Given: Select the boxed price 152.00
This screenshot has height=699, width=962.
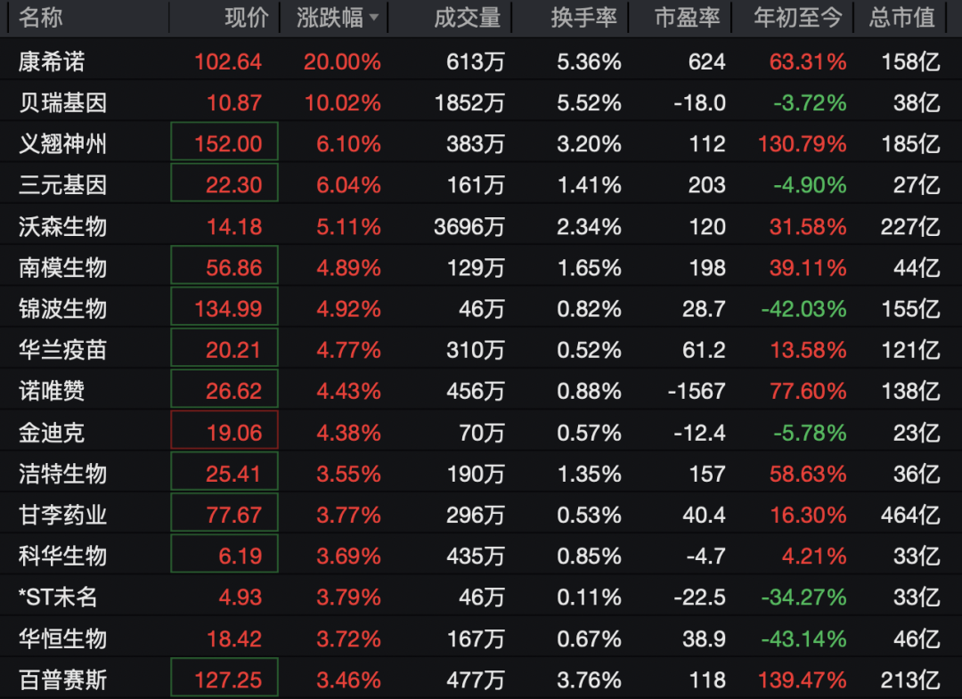Looking at the screenshot, I should pyautogui.click(x=224, y=142).
